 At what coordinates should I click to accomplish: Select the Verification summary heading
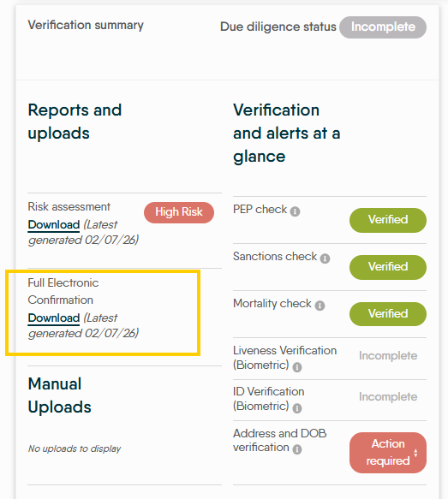86,25
